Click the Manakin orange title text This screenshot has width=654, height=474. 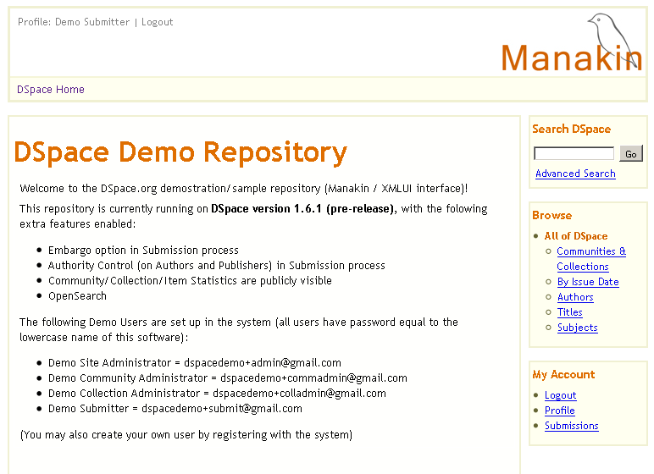pyautogui.click(x=571, y=58)
